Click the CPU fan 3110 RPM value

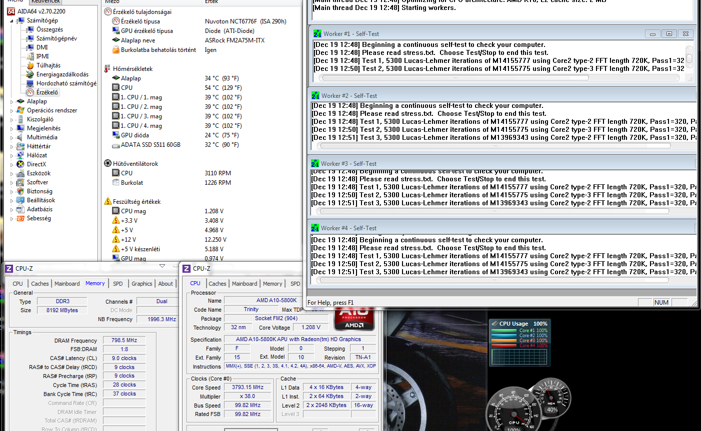(218, 173)
